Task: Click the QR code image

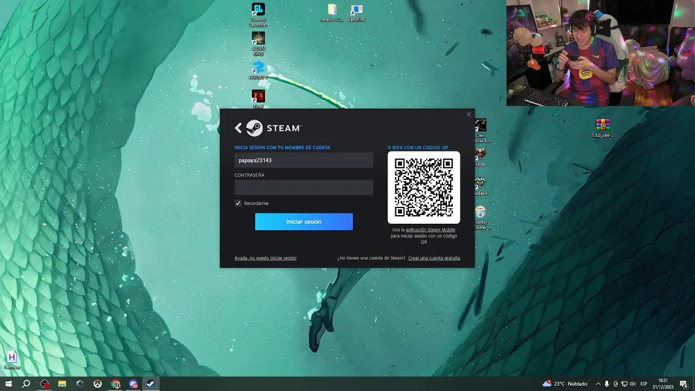Action: 424,187
